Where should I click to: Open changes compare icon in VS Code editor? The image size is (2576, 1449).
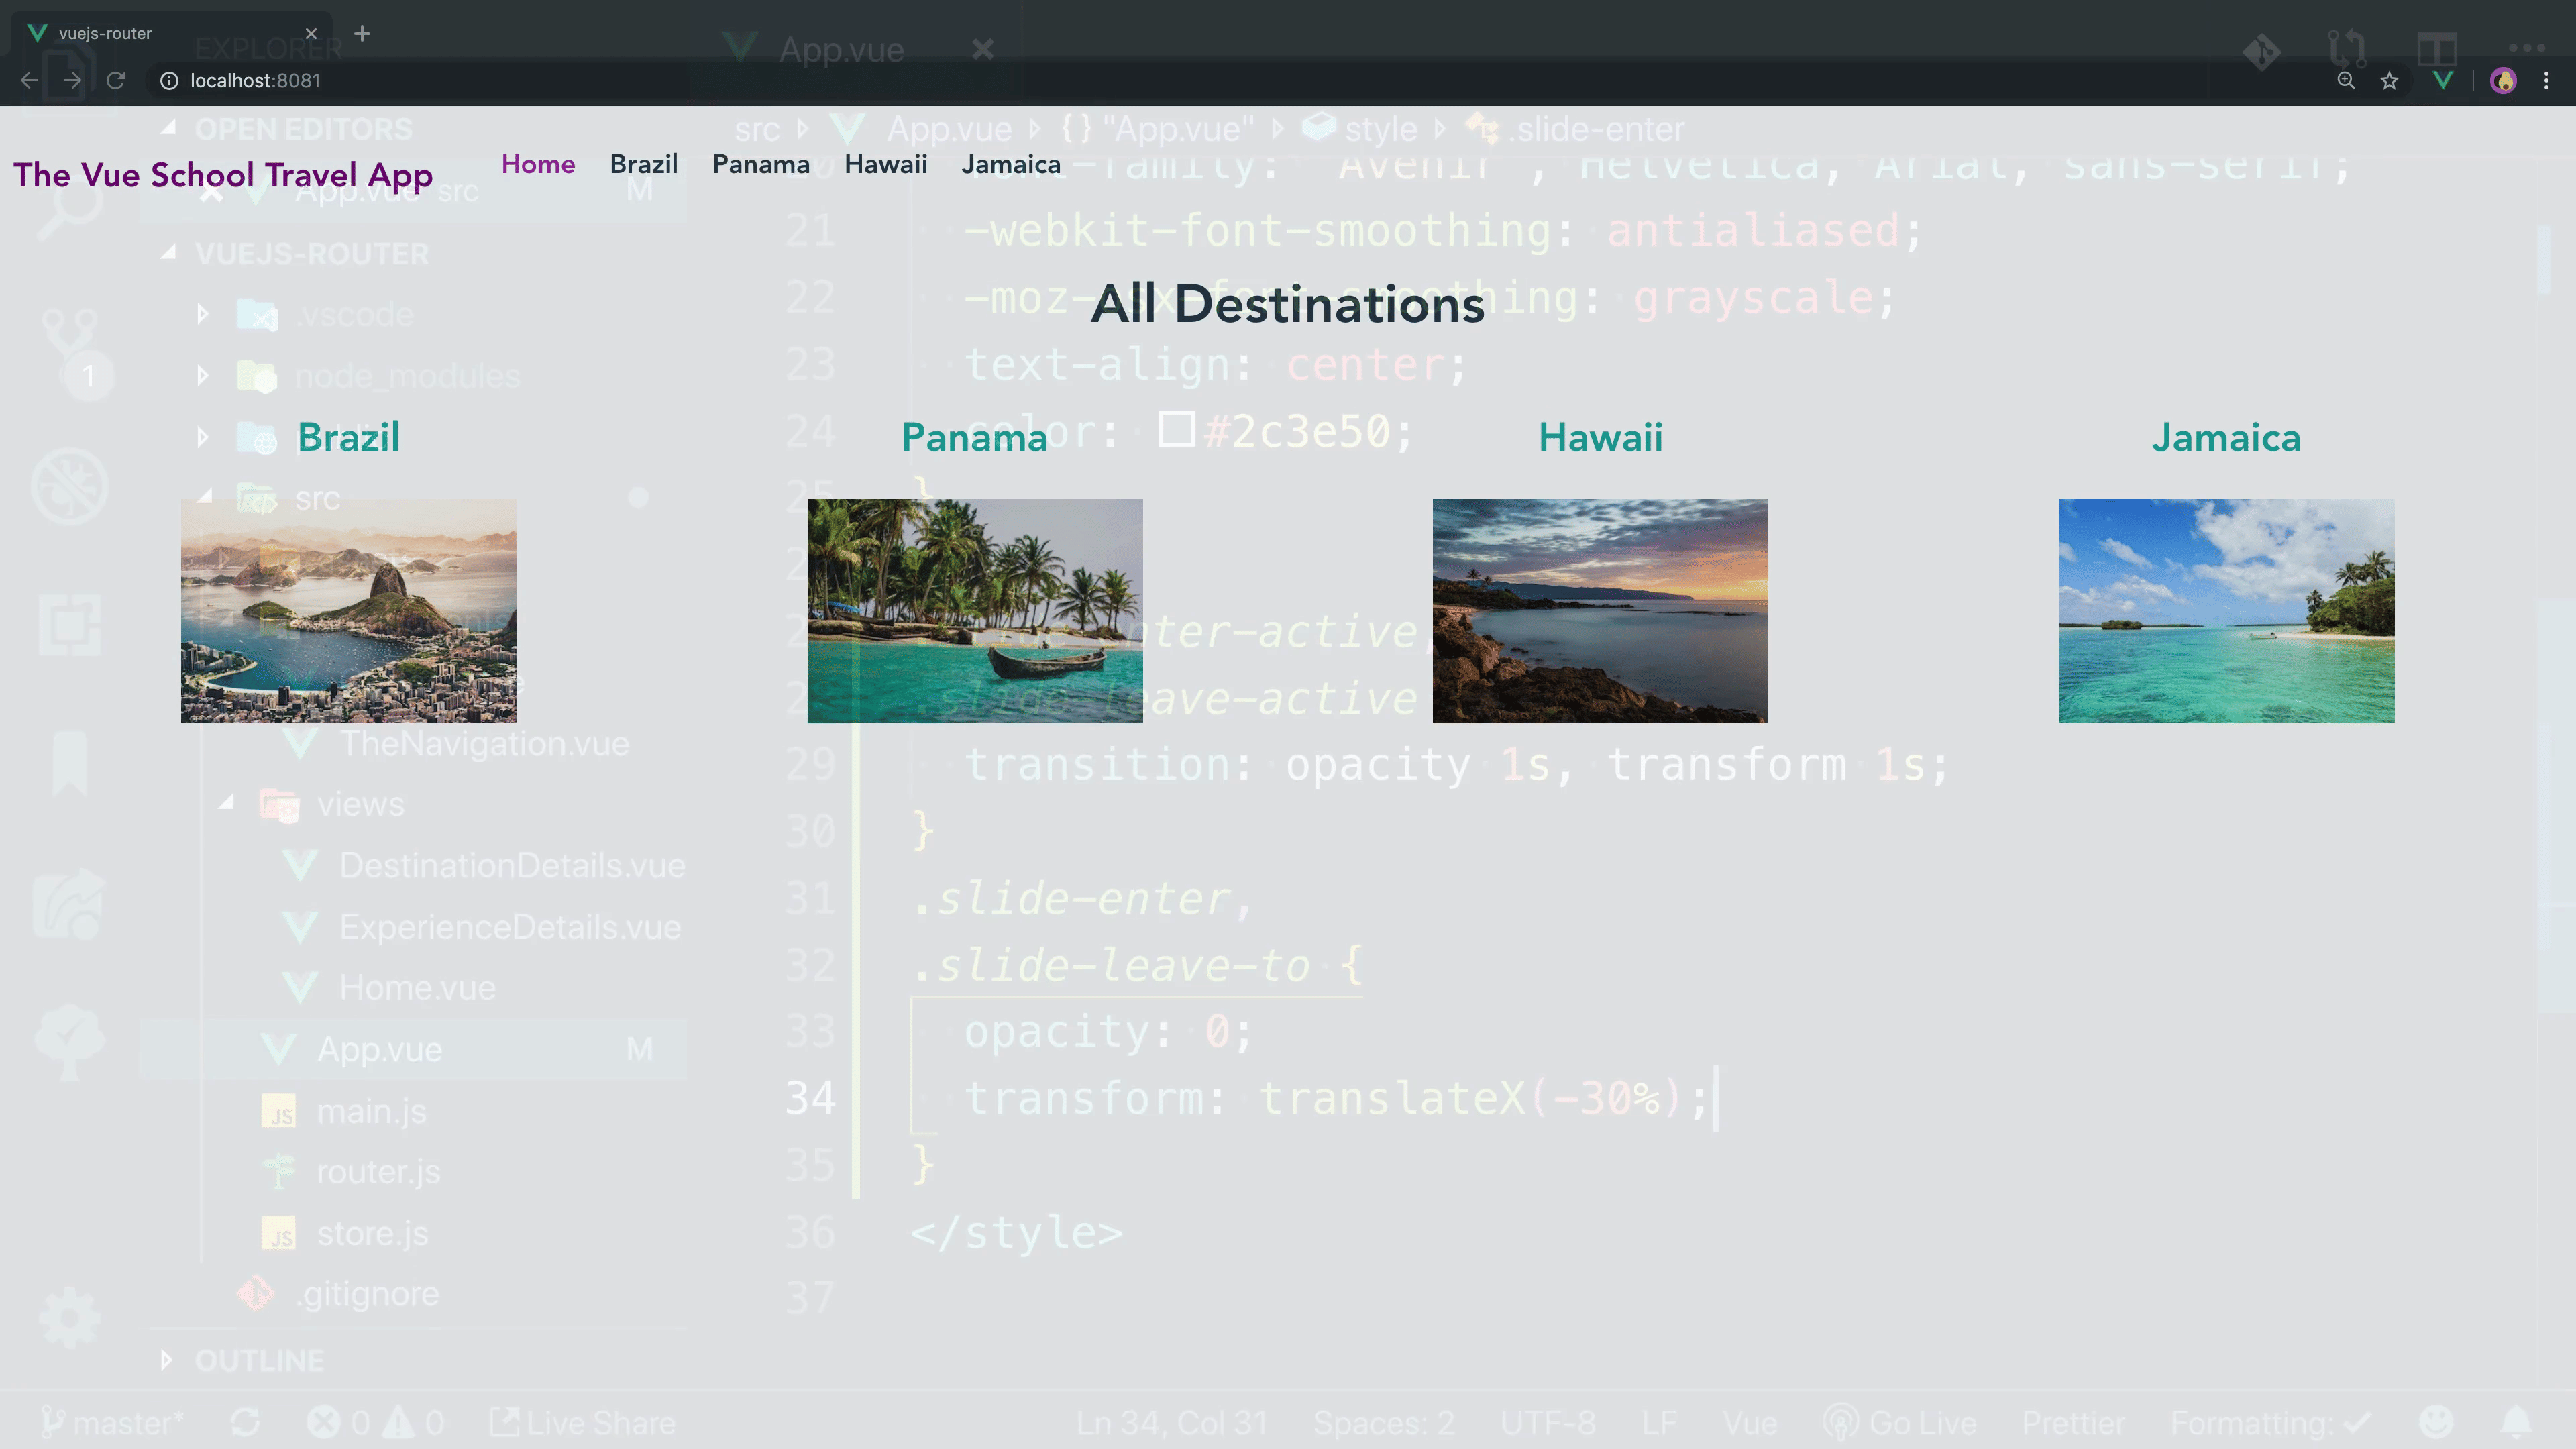[2347, 49]
